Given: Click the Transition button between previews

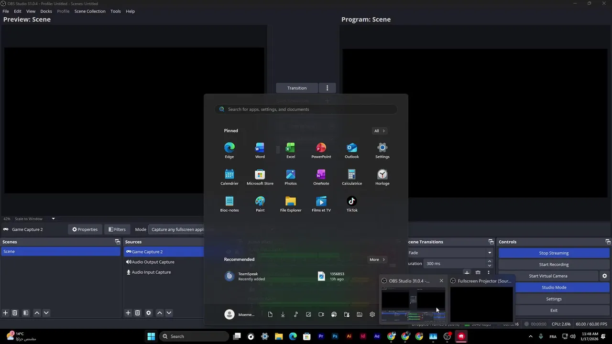Looking at the screenshot, I should coord(297,88).
